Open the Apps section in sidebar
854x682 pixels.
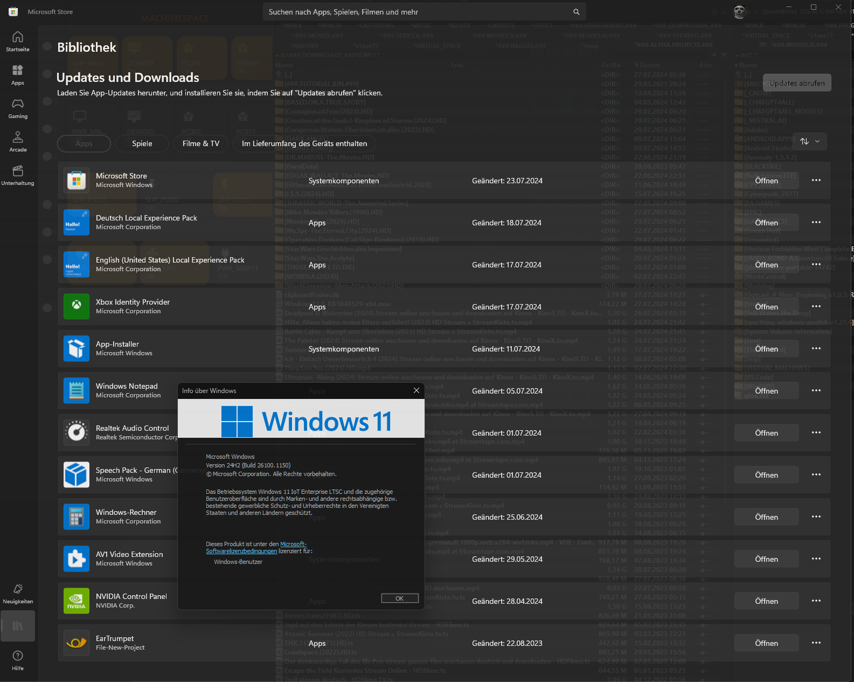[x=18, y=75]
